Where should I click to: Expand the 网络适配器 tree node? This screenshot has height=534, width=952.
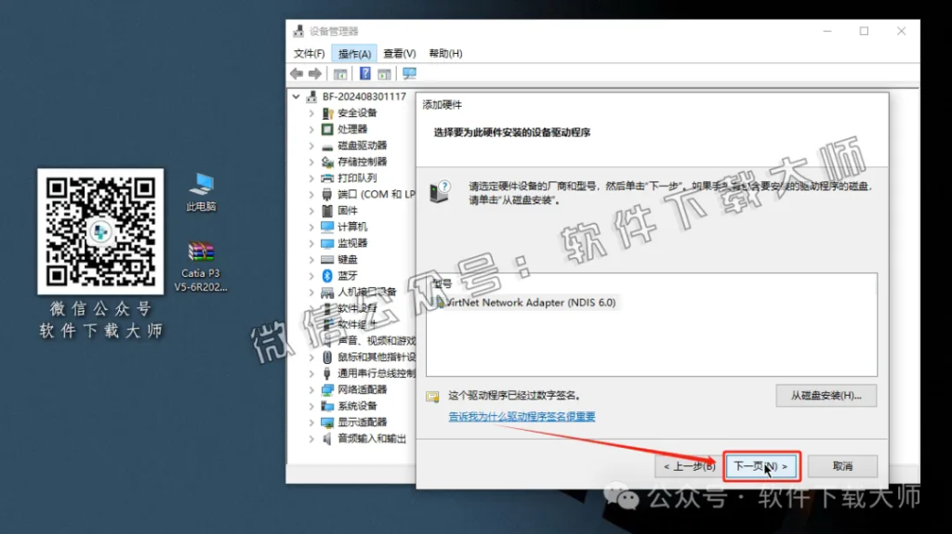[x=311, y=389]
